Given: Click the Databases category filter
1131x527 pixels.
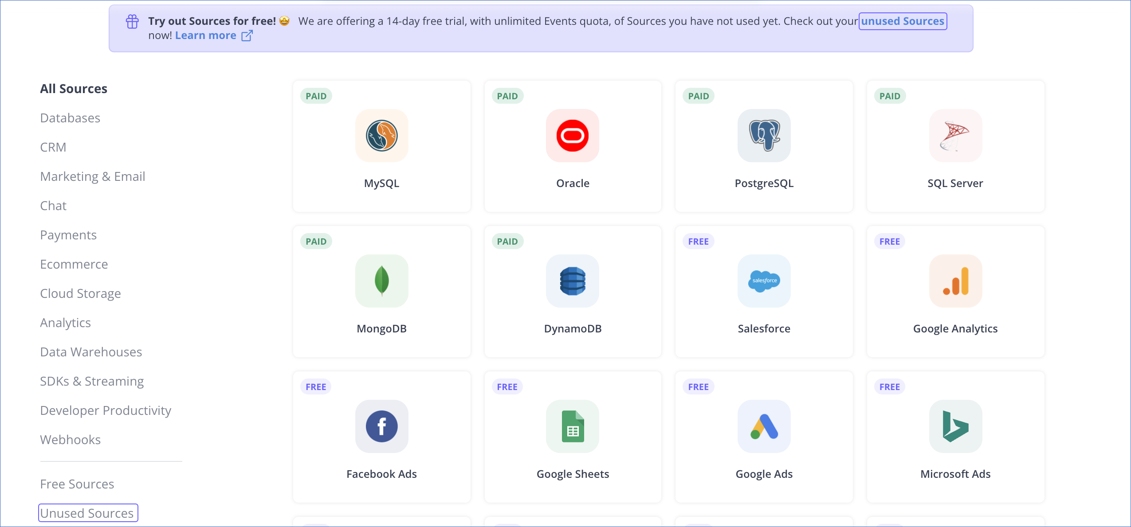Looking at the screenshot, I should tap(70, 117).
